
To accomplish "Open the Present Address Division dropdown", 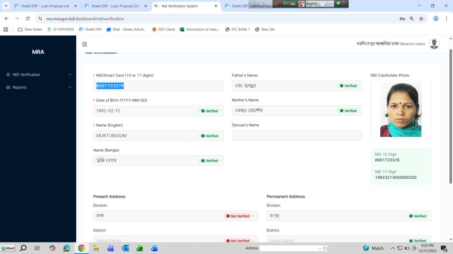I will tap(175, 216).
